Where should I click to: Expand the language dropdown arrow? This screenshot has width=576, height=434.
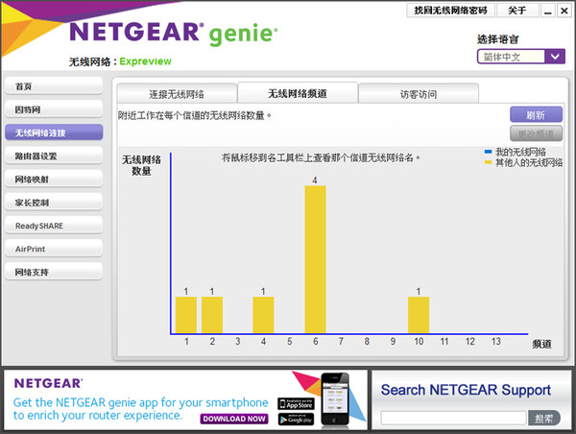[555, 57]
